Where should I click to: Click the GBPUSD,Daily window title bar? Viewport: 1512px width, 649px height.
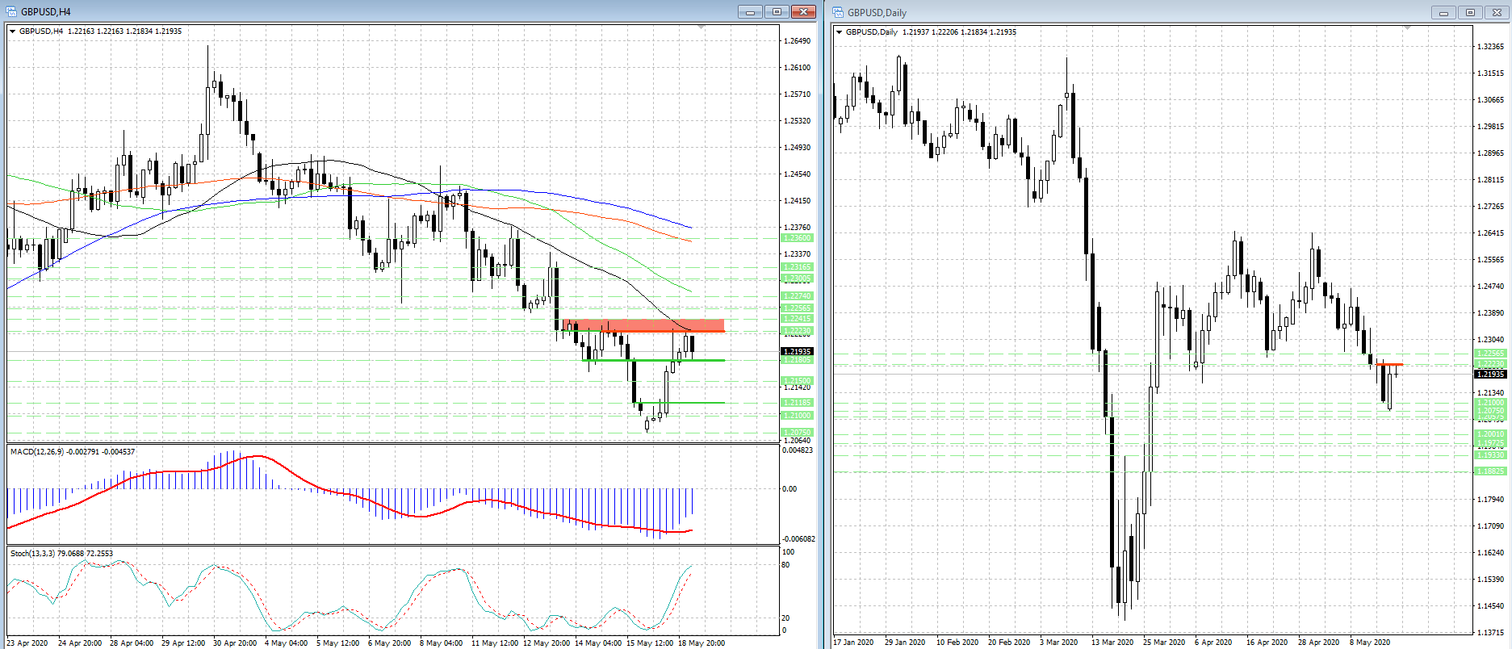point(1130,12)
